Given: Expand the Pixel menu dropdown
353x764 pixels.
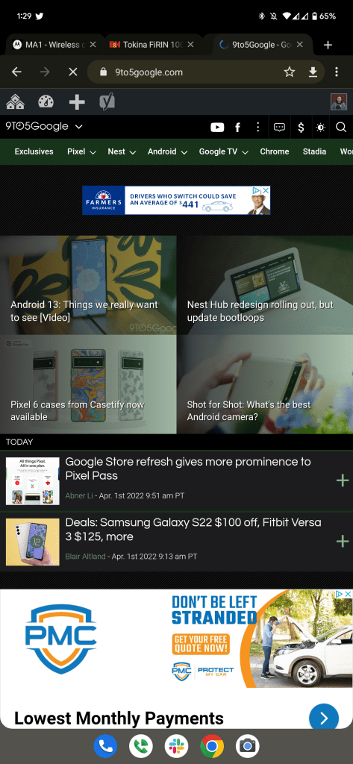Looking at the screenshot, I should tap(82, 151).
